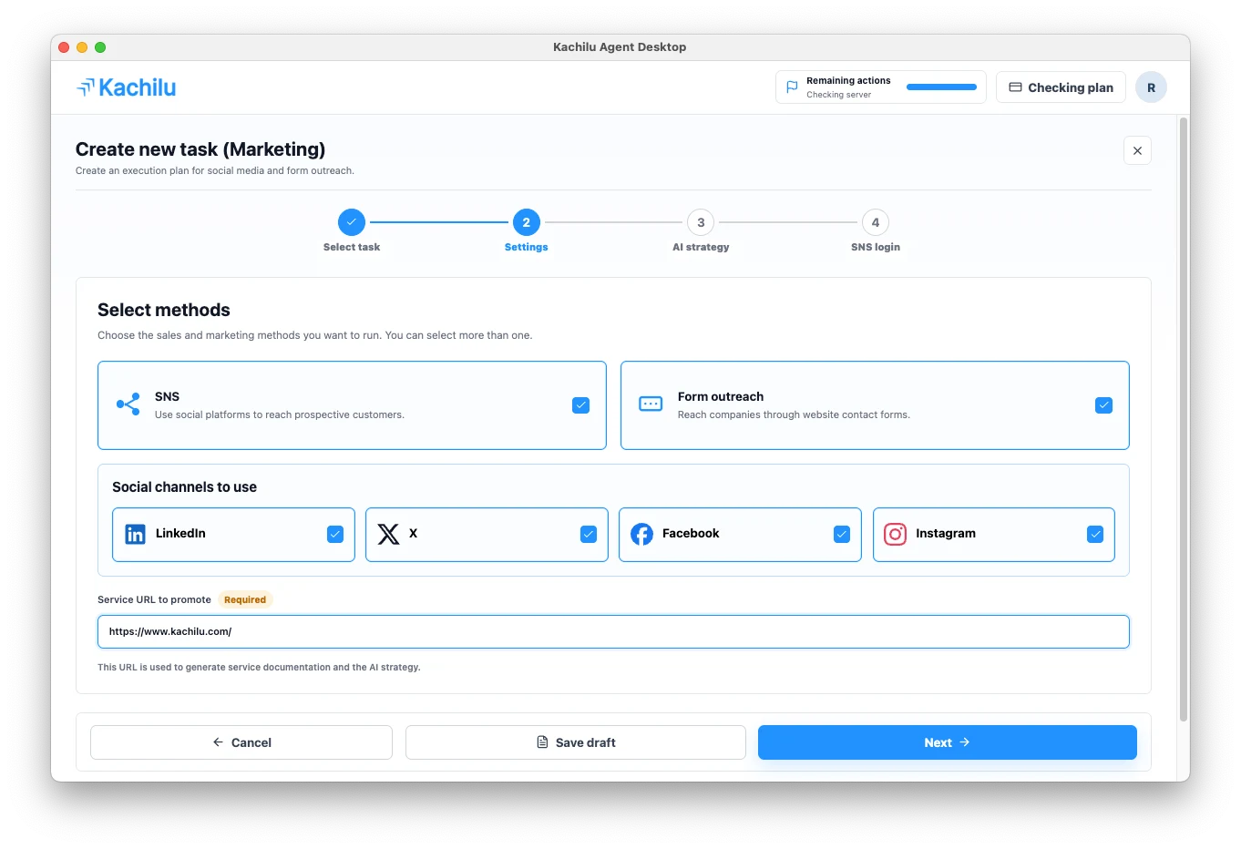The height and width of the screenshot is (849, 1241).
Task: Uncheck the Instagram channel checkbox
Action: 1095,534
